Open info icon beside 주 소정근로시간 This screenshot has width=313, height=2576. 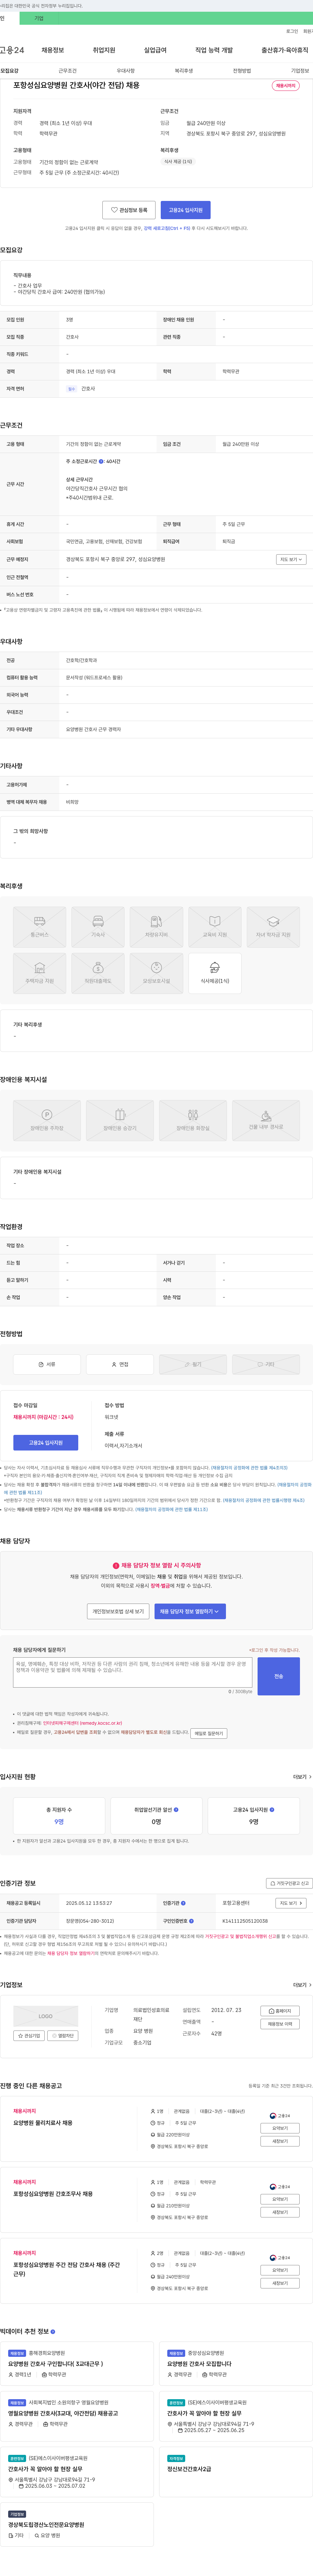[x=101, y=461]
